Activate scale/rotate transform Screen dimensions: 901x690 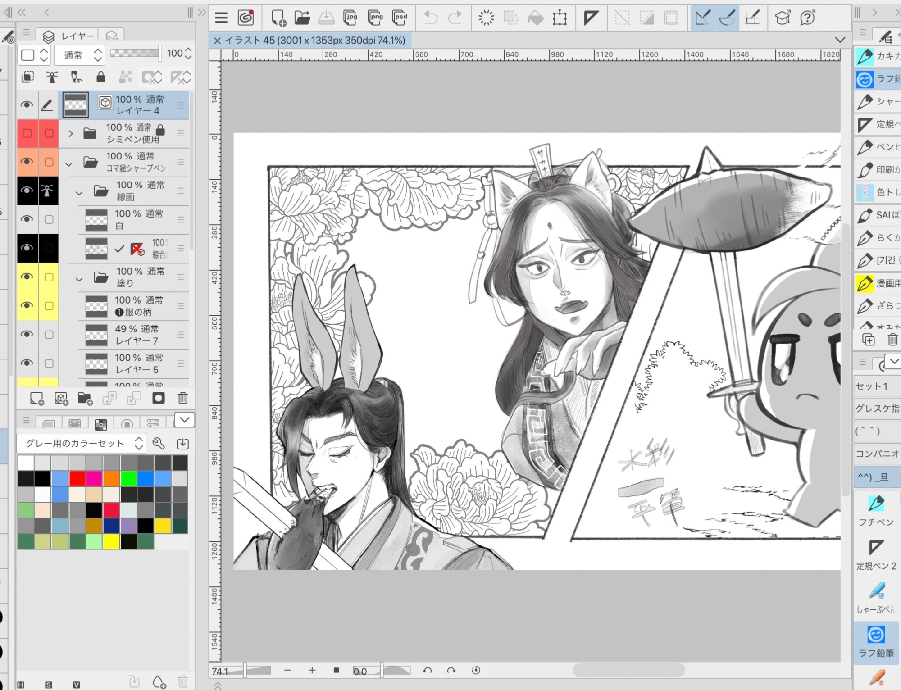pos(560,18)
